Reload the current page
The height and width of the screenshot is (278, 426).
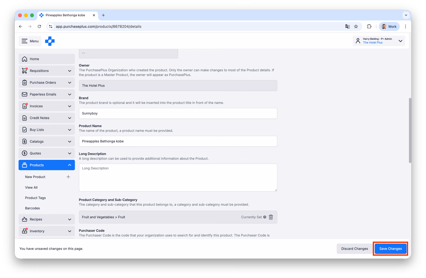(39, 26)
